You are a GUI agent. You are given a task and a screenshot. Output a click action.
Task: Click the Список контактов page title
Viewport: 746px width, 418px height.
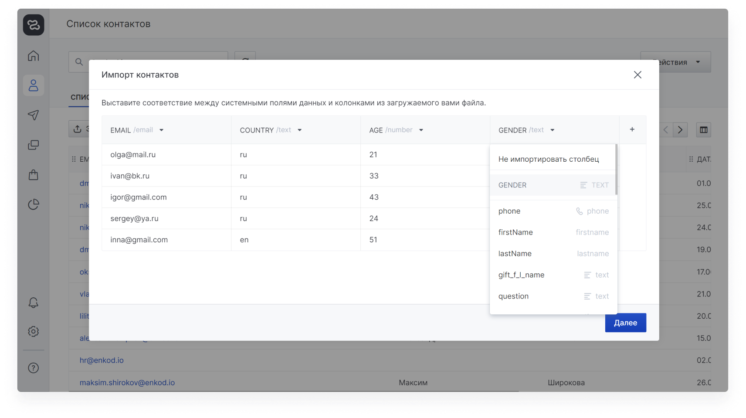click(109, 24)
